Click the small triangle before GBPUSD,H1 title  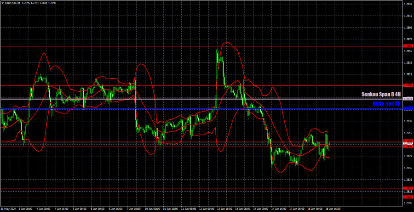(3, 3)
